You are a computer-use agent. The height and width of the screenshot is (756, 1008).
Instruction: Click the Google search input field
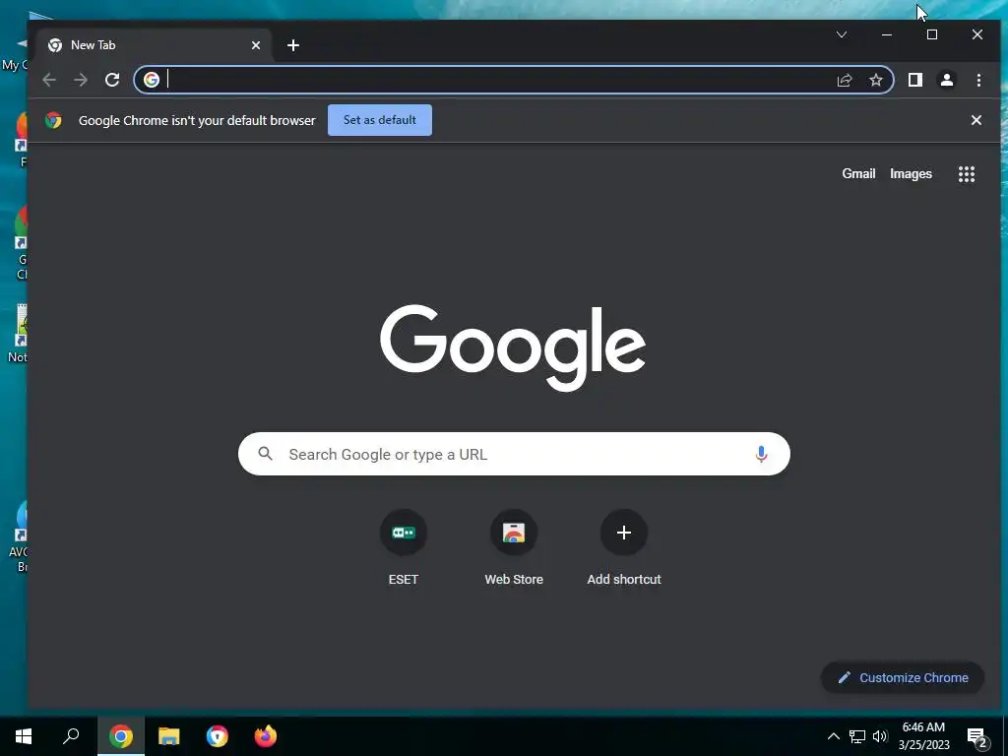tap(514, 454)
